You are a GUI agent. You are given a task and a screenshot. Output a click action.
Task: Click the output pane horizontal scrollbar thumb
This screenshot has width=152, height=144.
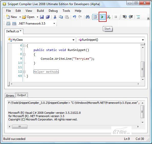click(20, 127)
